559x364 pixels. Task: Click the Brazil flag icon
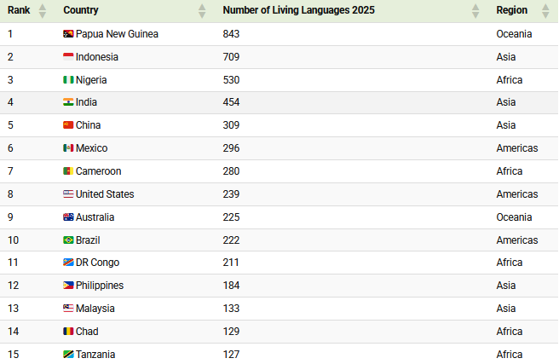[68, 240]
